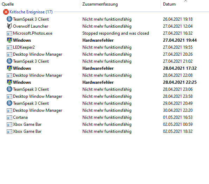209x184 pixels.
Task: Click TeamSpeak icon dated 29.04.2021 20:49
Action: pos(9,103)
